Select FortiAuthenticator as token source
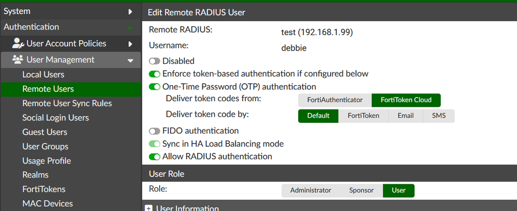The image size is (517, 211). [x=335, y=100]
